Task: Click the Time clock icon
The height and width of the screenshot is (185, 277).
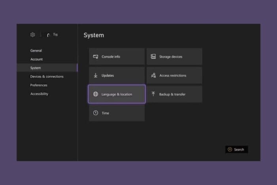Action: tap(96, 113)
